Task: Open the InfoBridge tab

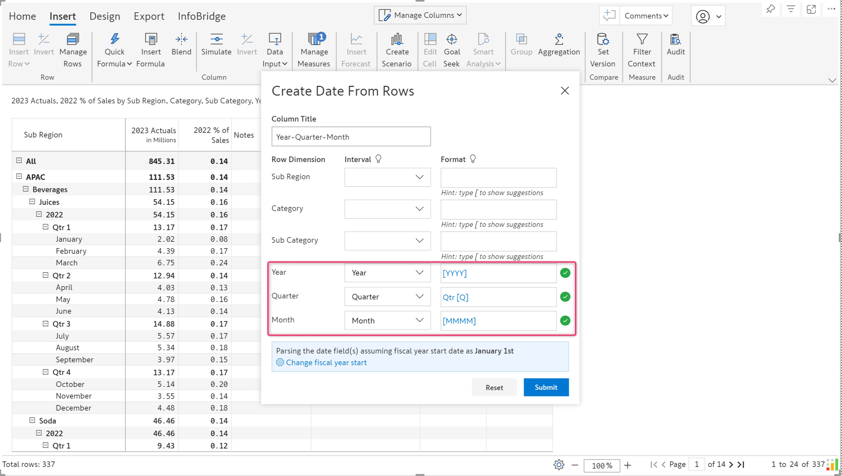Action: (201, 16)
